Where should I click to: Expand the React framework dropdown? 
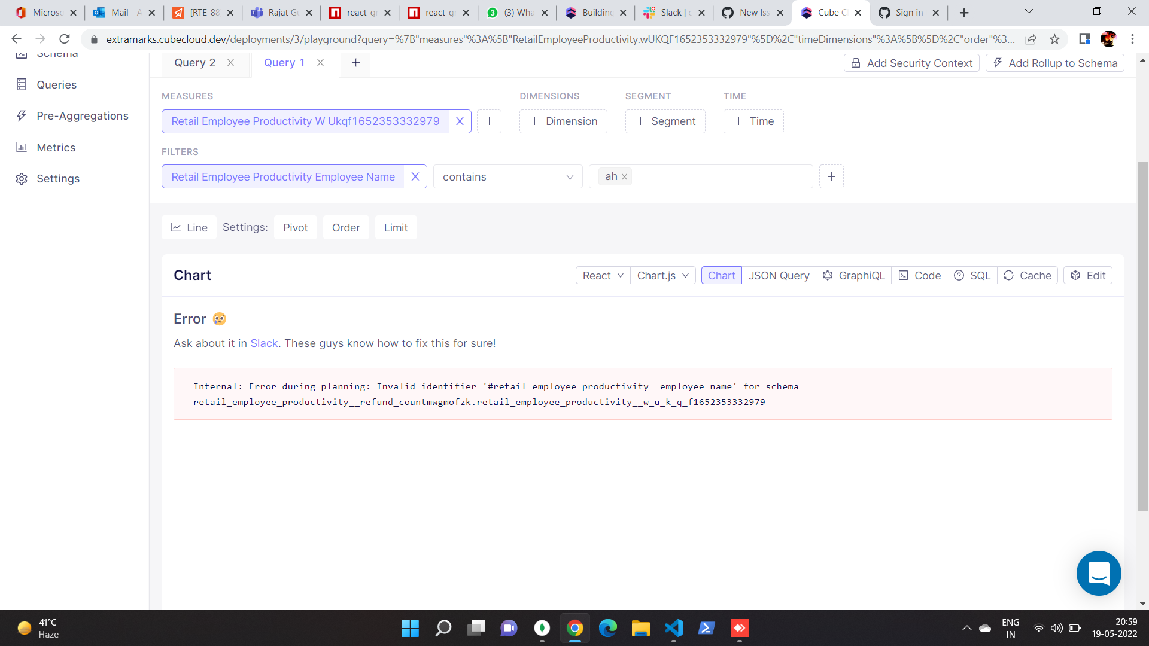coord(603,275)
